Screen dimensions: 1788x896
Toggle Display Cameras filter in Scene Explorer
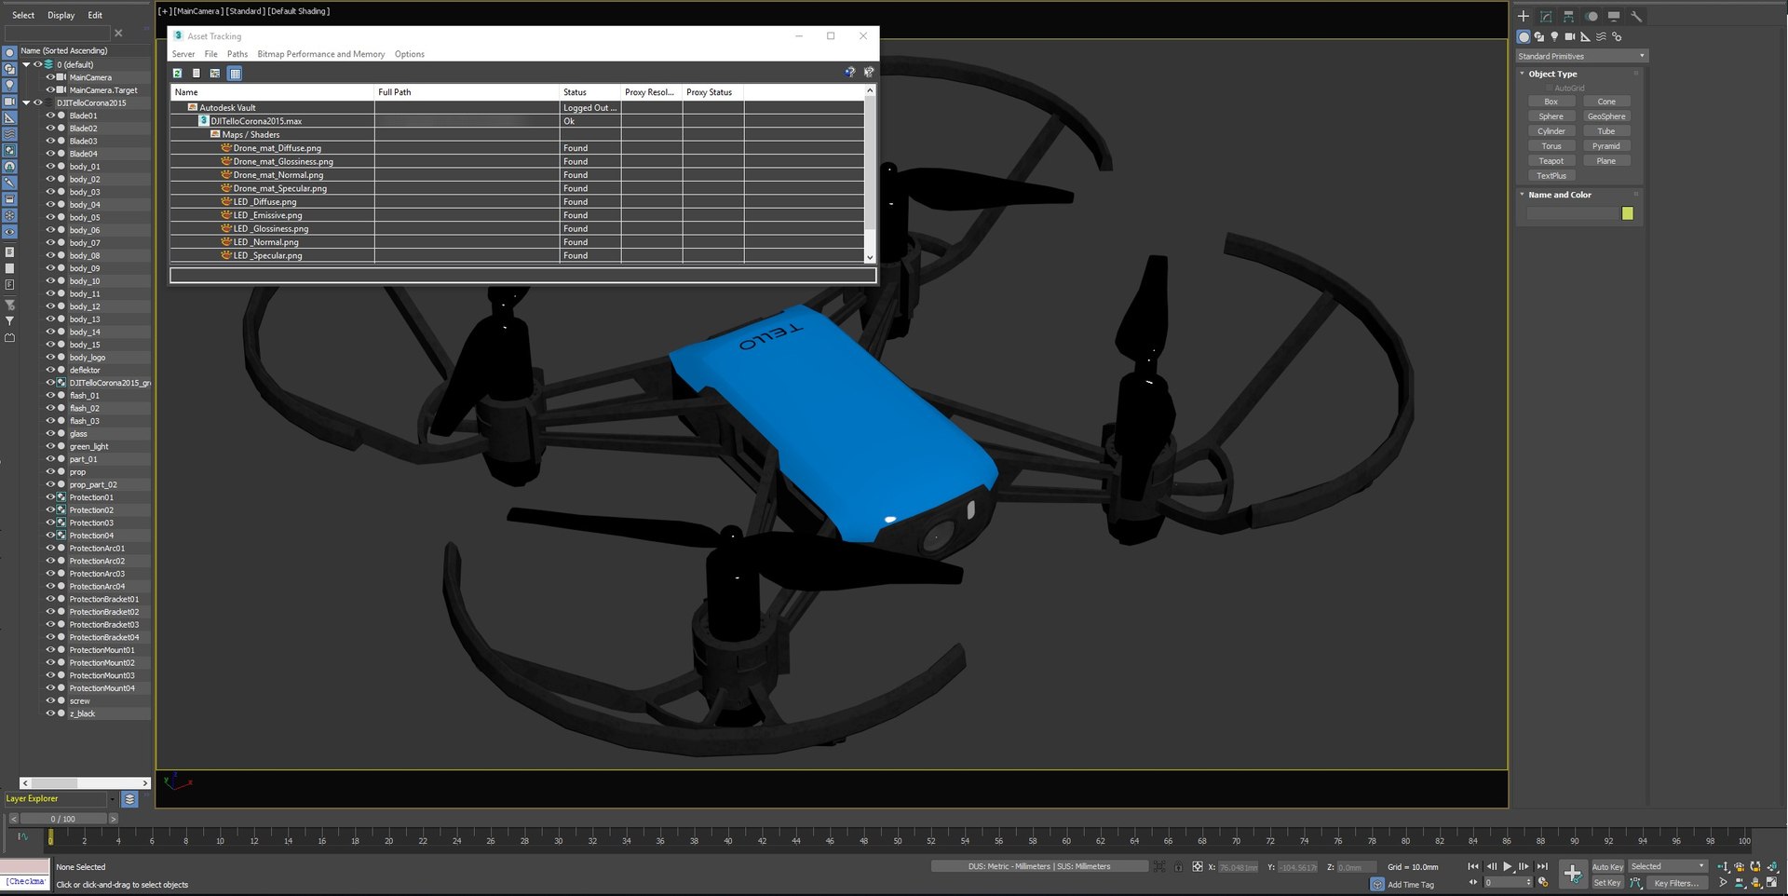tap(9, 102)
